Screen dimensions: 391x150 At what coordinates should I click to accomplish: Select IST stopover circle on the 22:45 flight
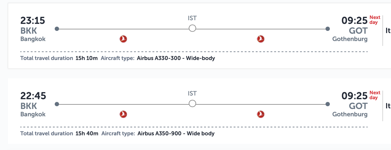coord(192,104)
